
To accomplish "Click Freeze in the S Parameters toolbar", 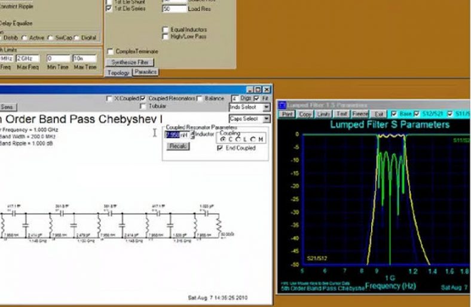I will click(360, 113).
